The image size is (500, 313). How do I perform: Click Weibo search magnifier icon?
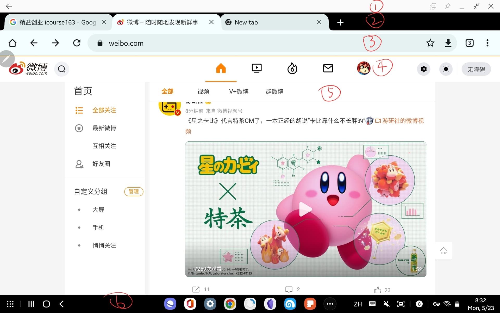(x=62, y=69)
